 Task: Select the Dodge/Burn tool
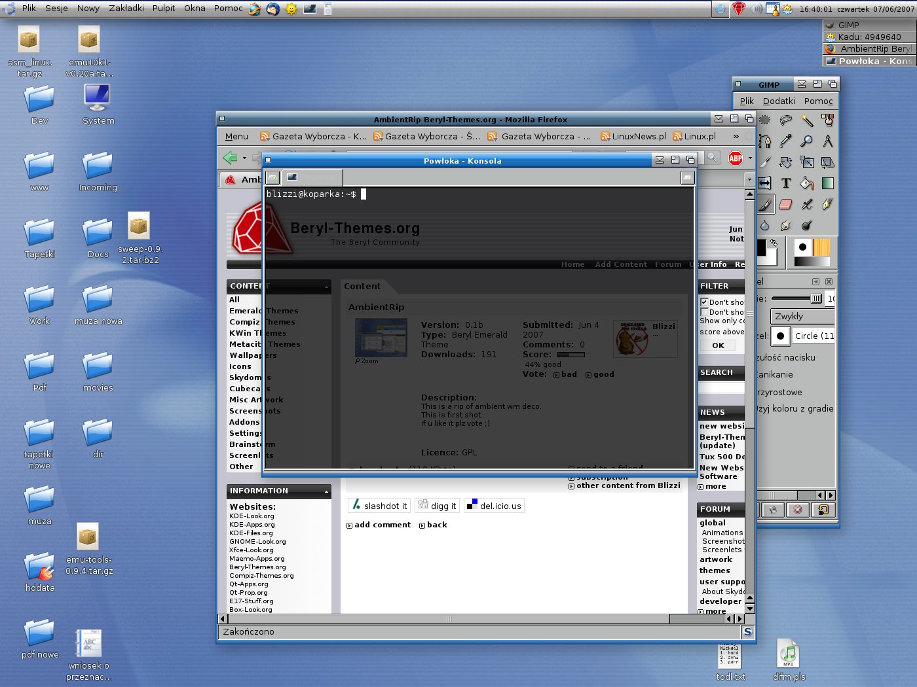(x=807, y=225)
